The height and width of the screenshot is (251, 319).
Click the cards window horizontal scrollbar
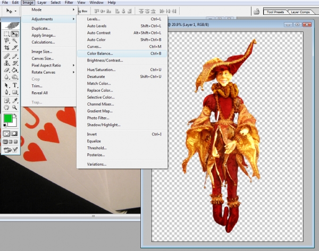tap(70, 217)
